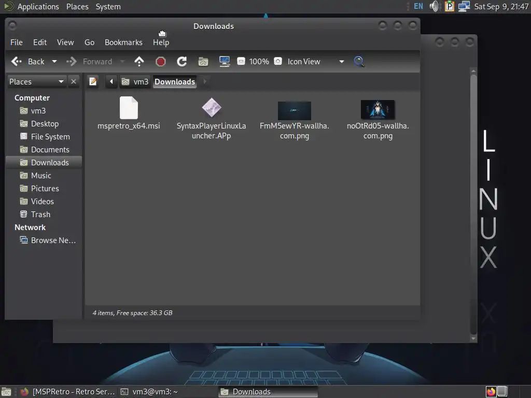
Task: Click the Forward navigation button
Action: coord(89,61)
